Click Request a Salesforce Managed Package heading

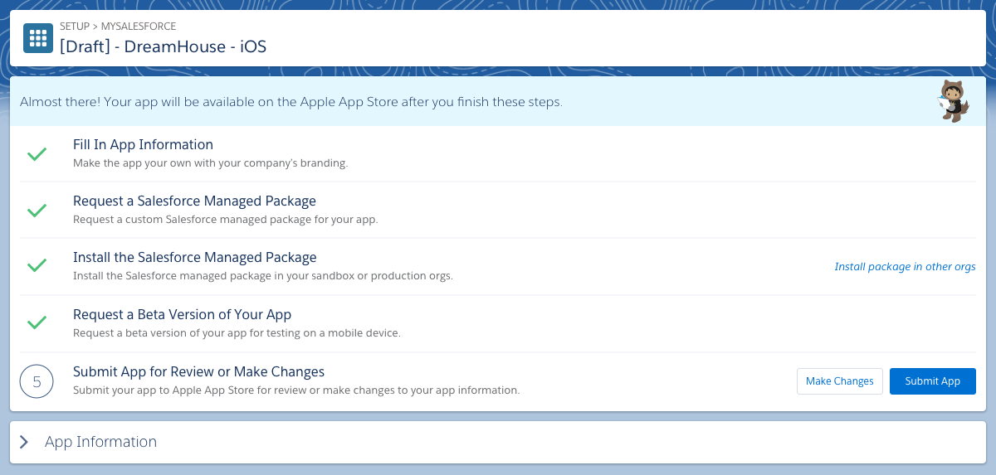click(194, 201)
